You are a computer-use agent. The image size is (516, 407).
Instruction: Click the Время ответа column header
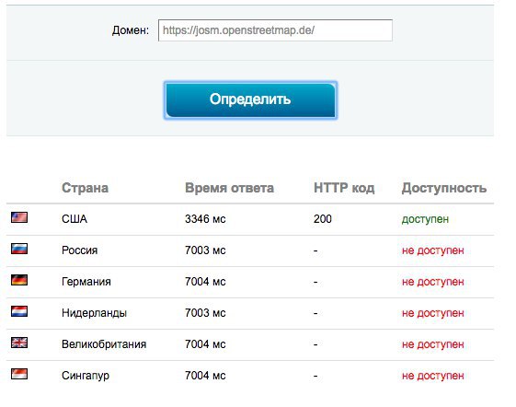[229, 188]
